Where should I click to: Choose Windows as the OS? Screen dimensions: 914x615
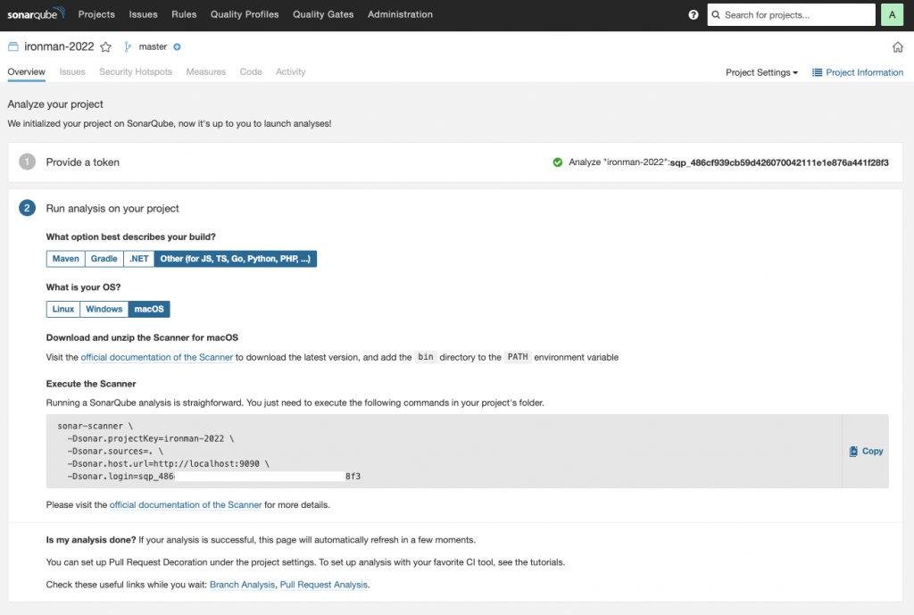pyautogui.click(x=104, y=309)
